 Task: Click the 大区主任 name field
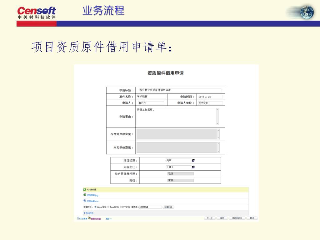pos(179,167)
